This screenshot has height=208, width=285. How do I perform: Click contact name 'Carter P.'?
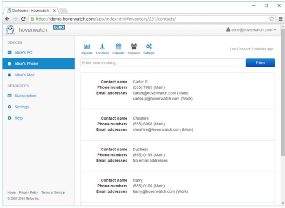(x=140, y=82)
